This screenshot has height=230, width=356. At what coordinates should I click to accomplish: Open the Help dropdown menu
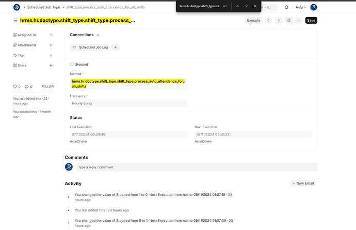tap(301, 7)
